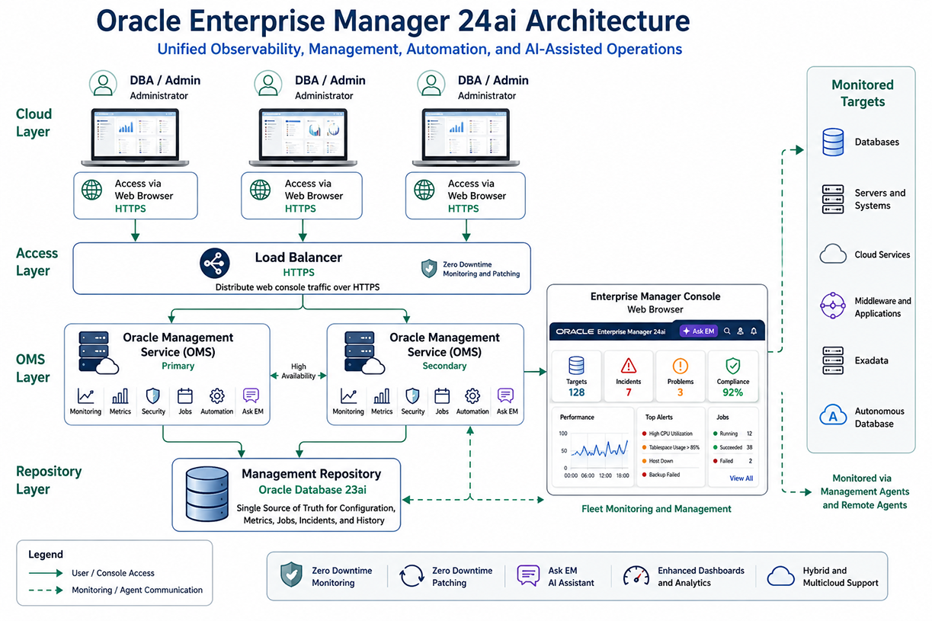
Task: Click the notifications bell in console header
Action: tap(754, 331)
